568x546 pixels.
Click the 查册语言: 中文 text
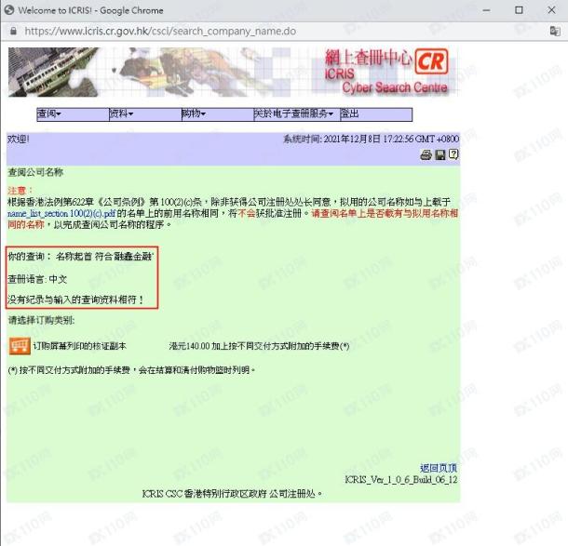tap(37, 279)
